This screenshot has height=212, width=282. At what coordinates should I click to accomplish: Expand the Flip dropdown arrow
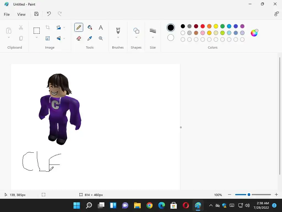coord(64,38)
